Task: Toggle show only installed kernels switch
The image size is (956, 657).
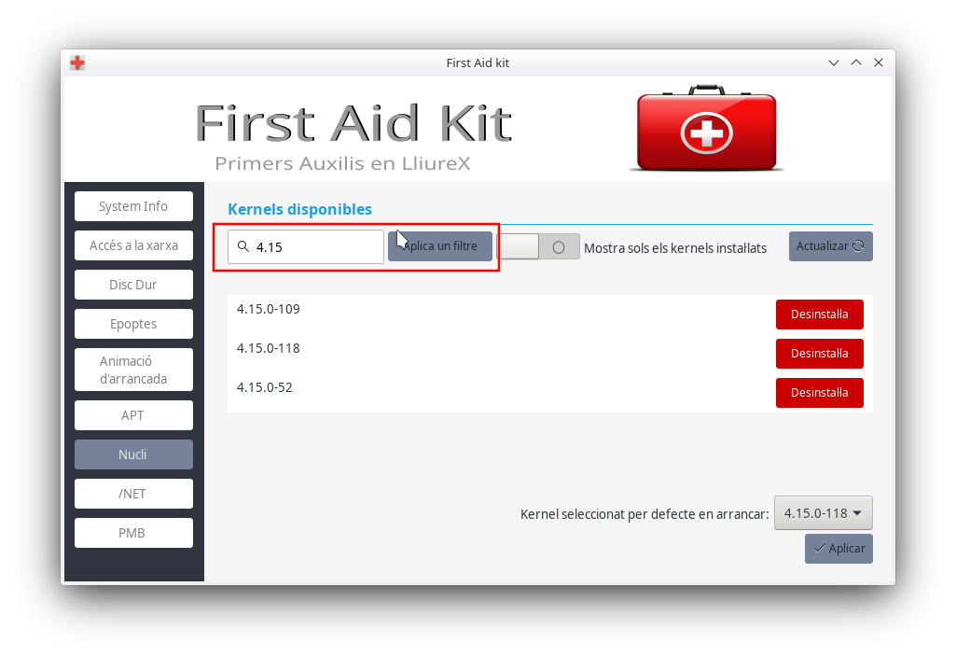Action: pyautogui.click(x=538, y=247)
